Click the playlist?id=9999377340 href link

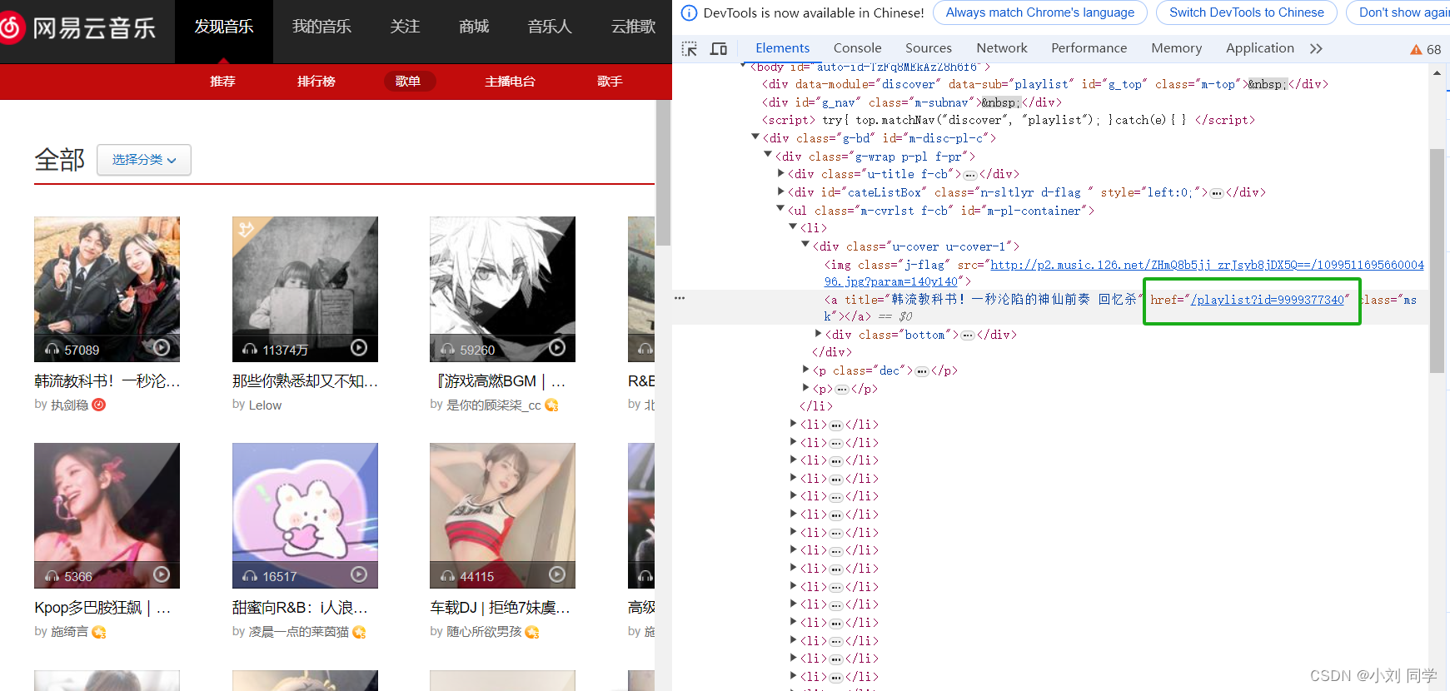pyautogui.click(x=1268, y=300)
